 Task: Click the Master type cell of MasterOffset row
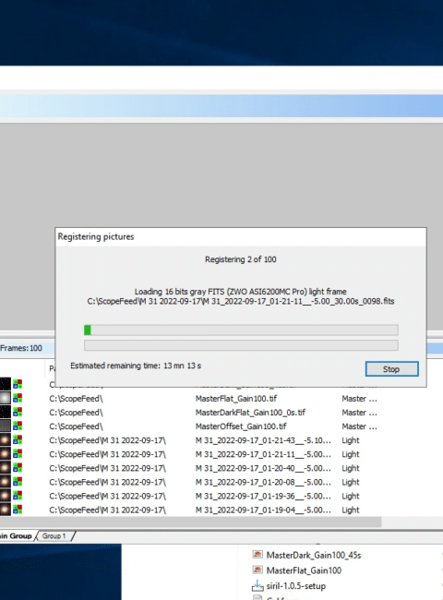point(359,426)
